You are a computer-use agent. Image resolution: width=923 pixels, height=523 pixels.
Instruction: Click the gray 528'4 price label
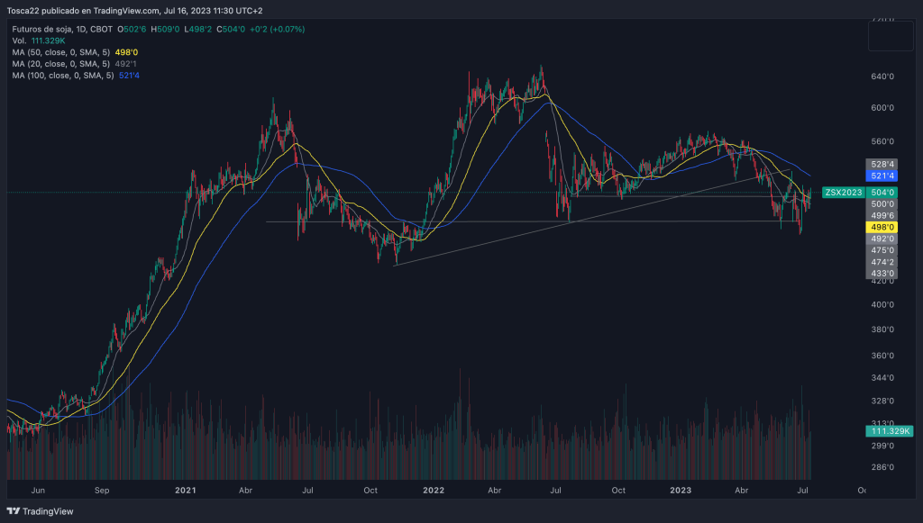point(882,164)
